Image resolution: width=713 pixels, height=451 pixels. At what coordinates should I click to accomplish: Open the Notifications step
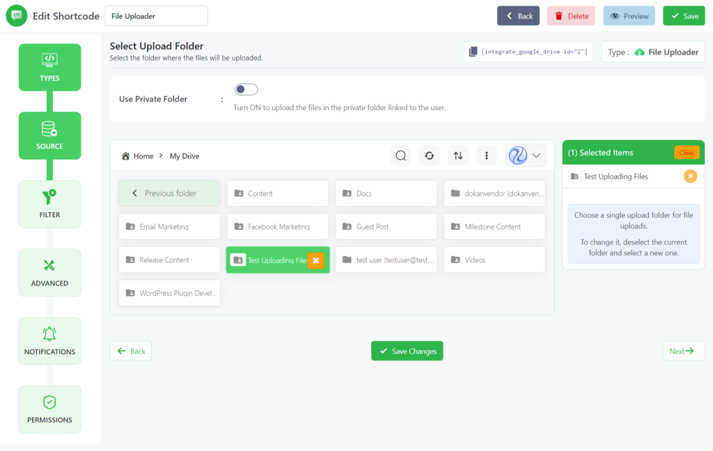click(49, 341)
